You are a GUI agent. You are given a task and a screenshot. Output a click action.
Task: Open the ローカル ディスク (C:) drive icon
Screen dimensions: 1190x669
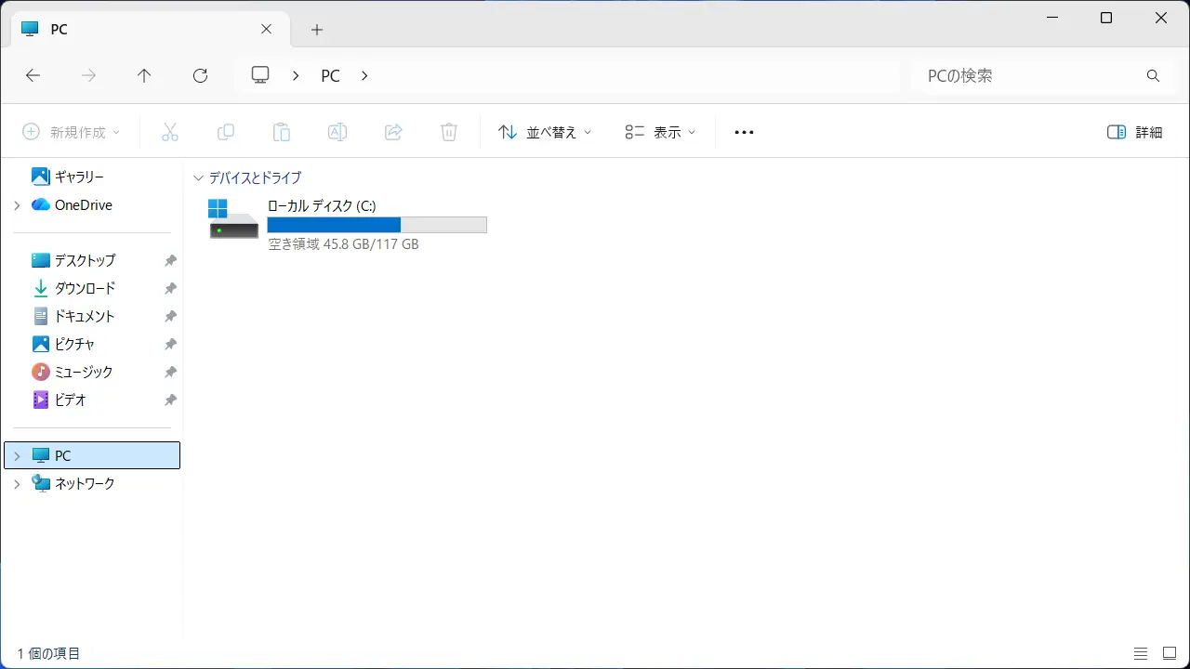[x=233, y=219]
